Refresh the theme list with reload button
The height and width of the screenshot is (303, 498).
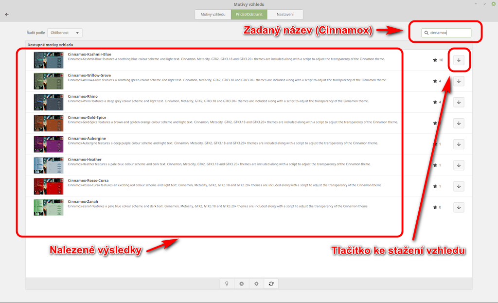pyautogui.click(x=271, y=284)
